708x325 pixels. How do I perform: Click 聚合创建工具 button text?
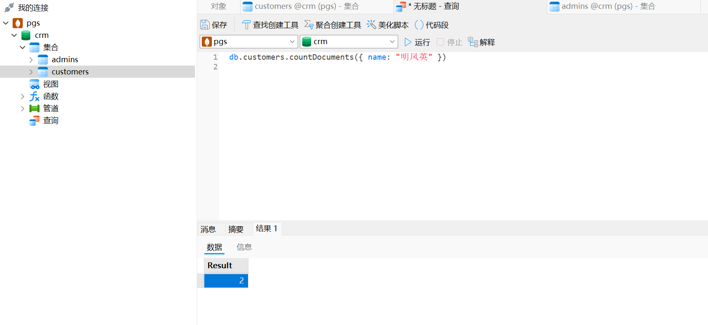pos(338,25)
